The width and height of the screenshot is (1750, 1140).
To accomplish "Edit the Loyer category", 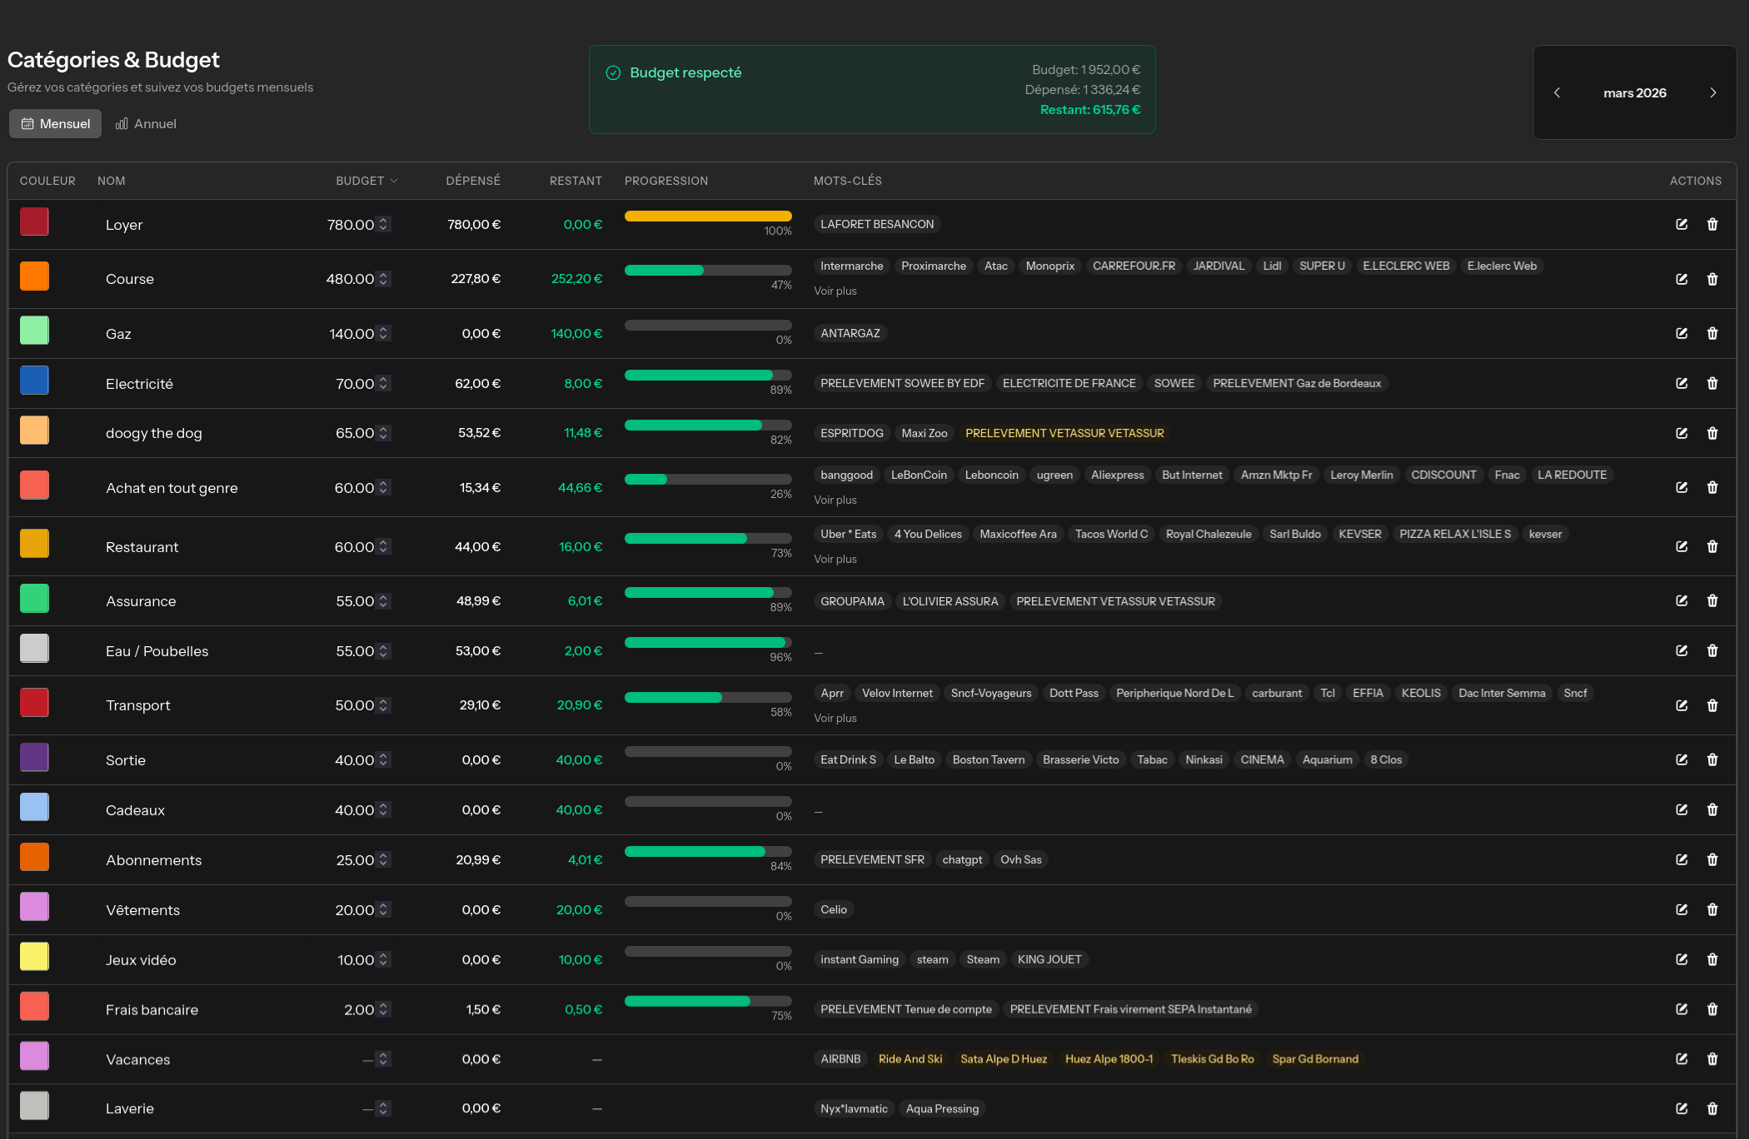I will tap(1682, 224).
